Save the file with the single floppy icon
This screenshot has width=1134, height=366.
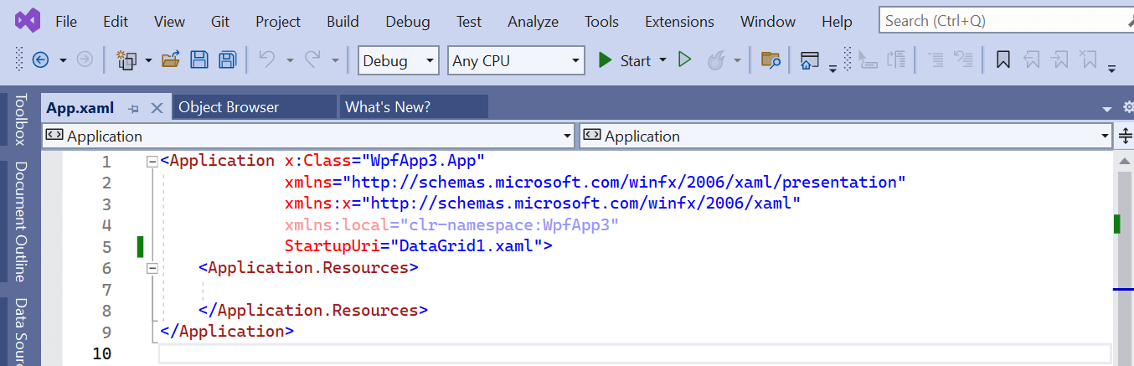199,60
